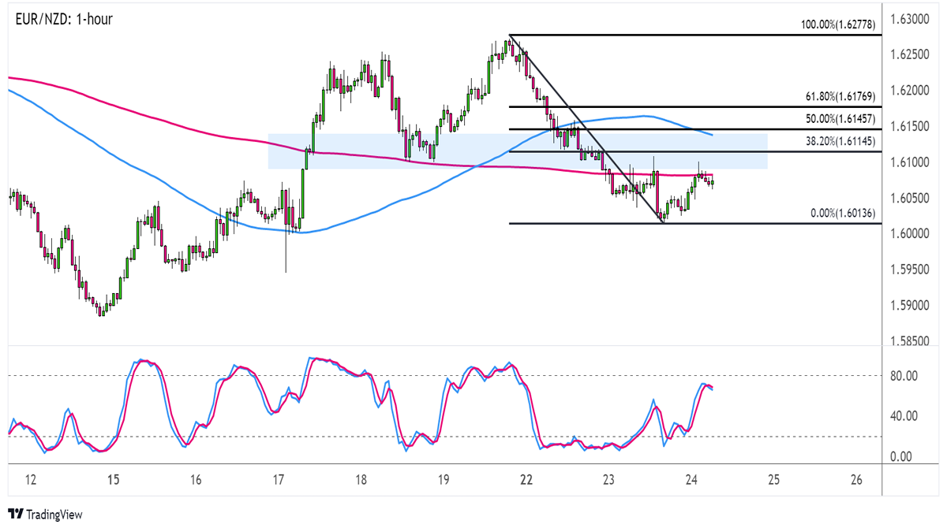Click date label 19 on time axis

point(444,480)
